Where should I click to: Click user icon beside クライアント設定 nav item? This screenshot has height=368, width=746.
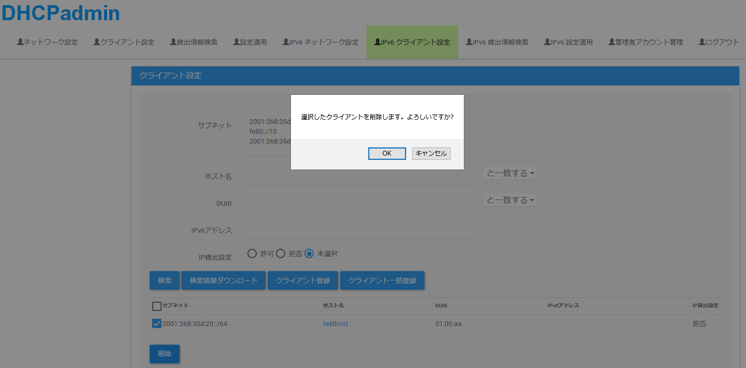click(97, 42)
